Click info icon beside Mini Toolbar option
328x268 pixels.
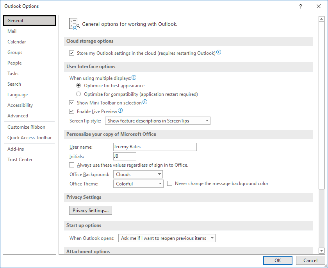tap(145, 102)
